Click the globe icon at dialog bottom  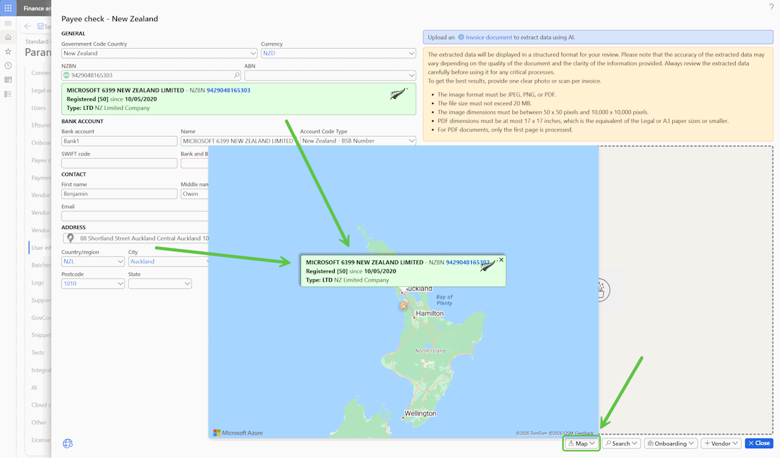[x=68, y=444]
